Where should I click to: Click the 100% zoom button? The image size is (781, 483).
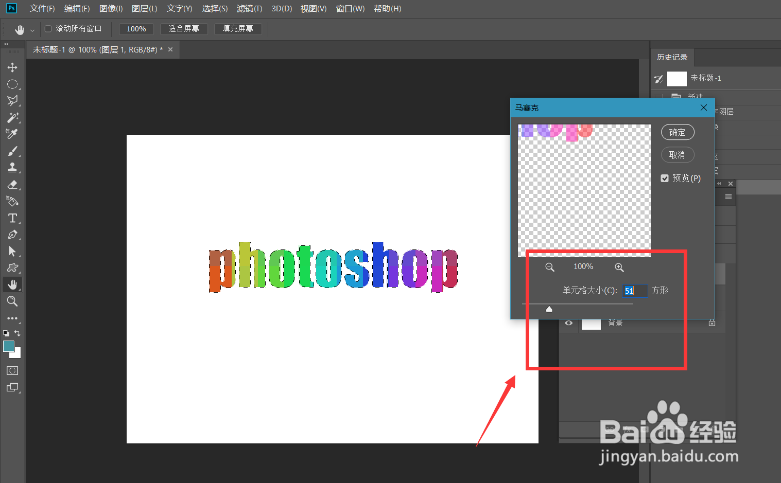[x=136, y=29]
